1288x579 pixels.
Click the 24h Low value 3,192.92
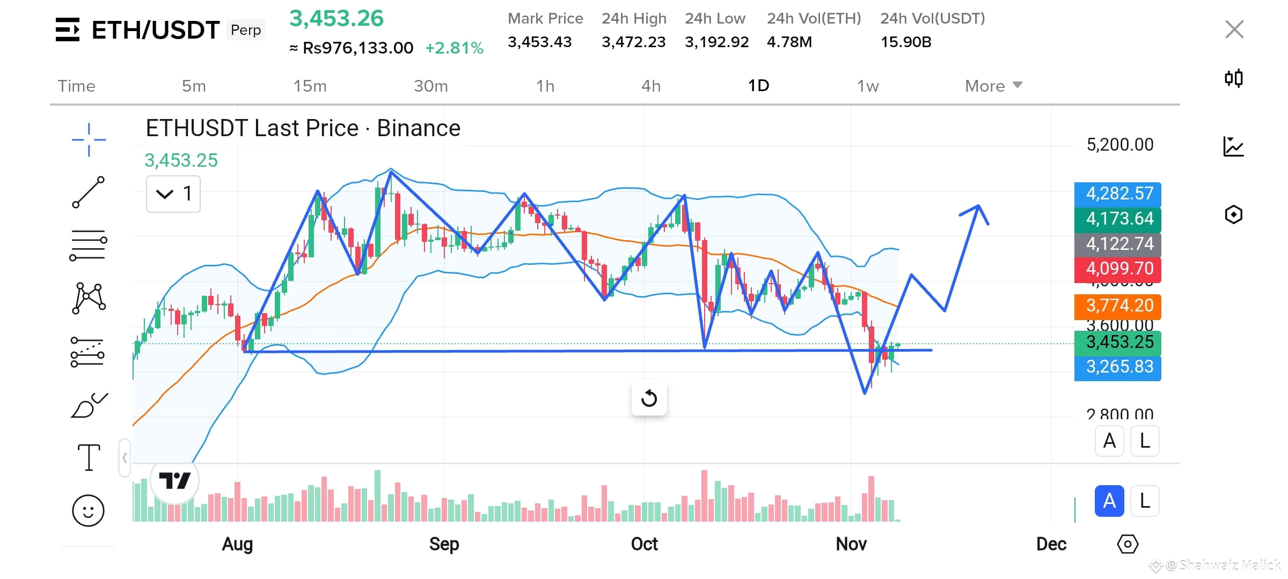tap(717, 42)
